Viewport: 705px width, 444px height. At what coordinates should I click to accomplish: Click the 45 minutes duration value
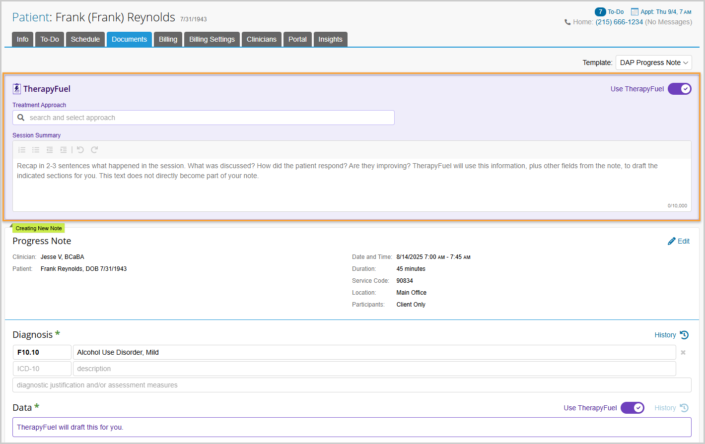(x=411, y=269)
